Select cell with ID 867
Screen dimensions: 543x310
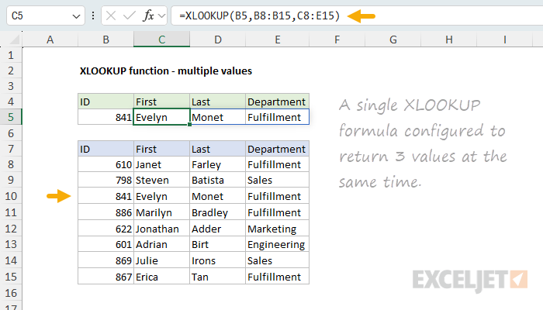[x=106, y=277]
